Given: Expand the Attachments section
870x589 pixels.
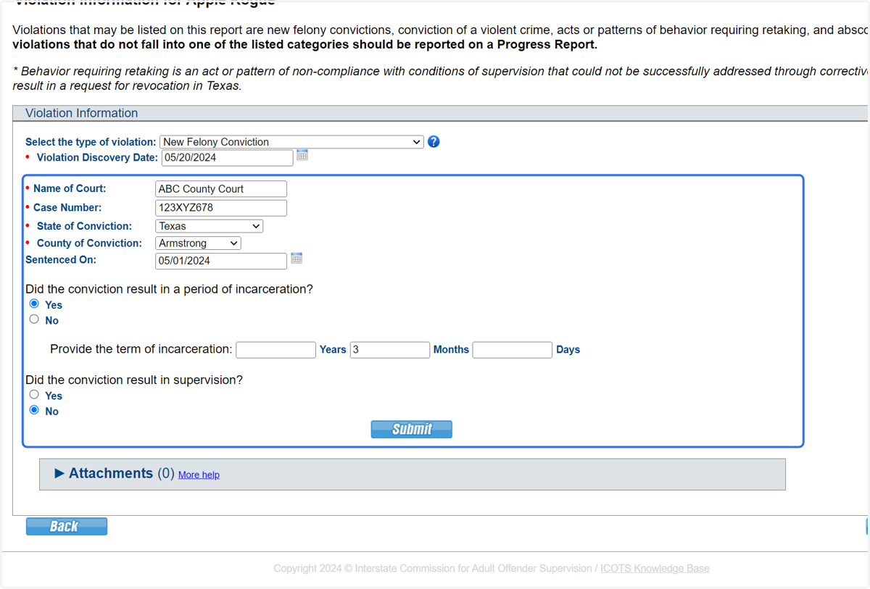Looking at the screenshot, I should (59, 474).
